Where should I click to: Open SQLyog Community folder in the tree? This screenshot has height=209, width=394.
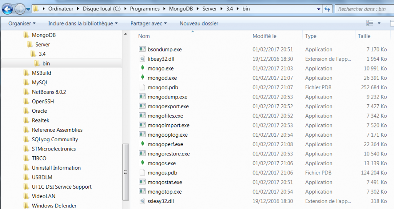55,139
